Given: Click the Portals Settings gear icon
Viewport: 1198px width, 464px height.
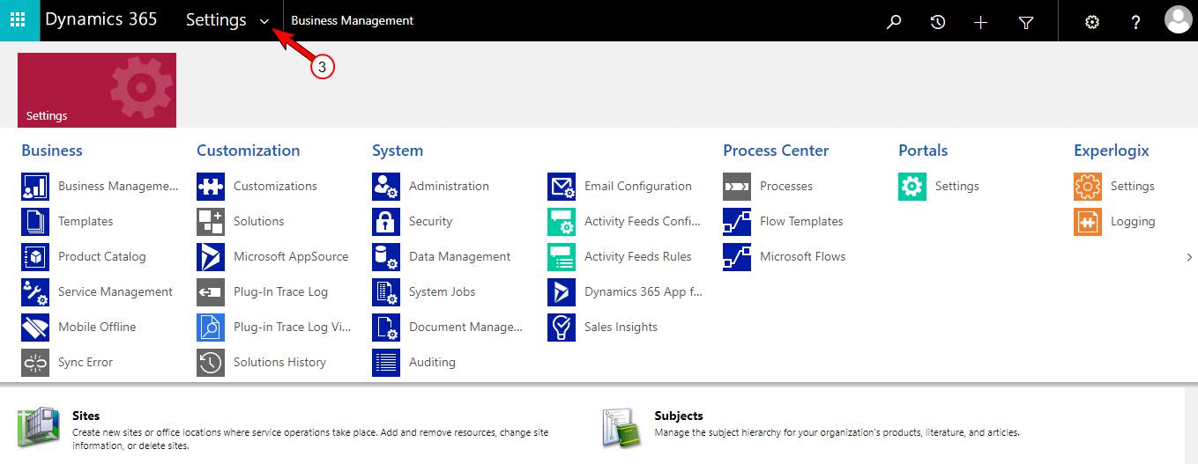Looking at the screenshot, I should [912, 187].
